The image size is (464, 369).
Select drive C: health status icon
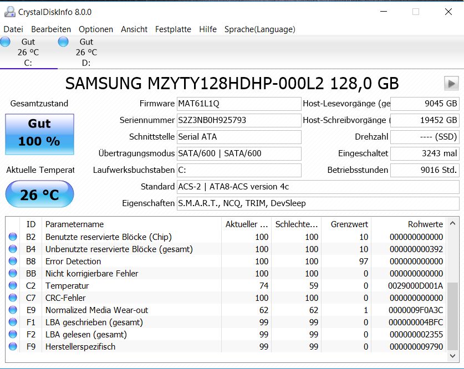point(6,41)
